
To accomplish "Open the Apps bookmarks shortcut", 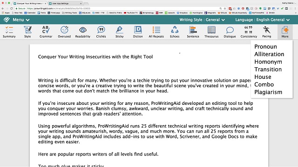I will coord(6,13).
